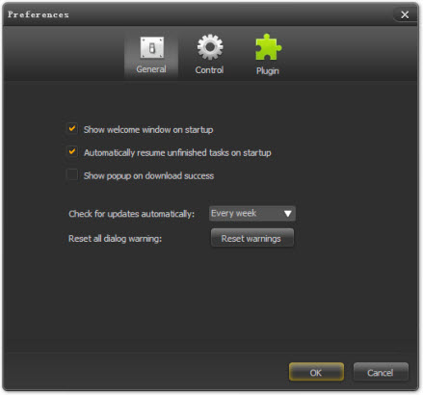Switch to the Control gear tab
Screen dimensions: 423x395
(209, 55)
